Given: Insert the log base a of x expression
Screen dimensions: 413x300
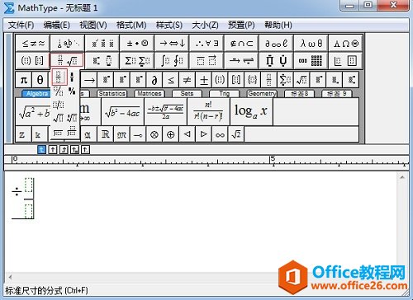Looking at the screenshot, I should (x=251, y=112).
